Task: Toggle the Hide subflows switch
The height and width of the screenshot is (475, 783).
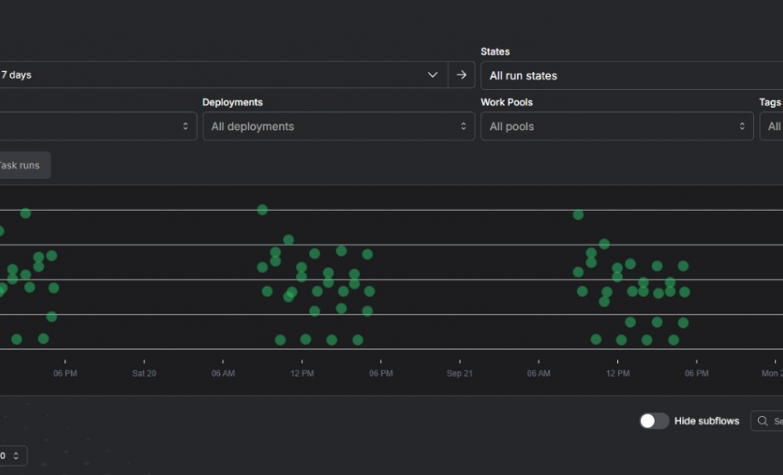Action: coord(655,421)
